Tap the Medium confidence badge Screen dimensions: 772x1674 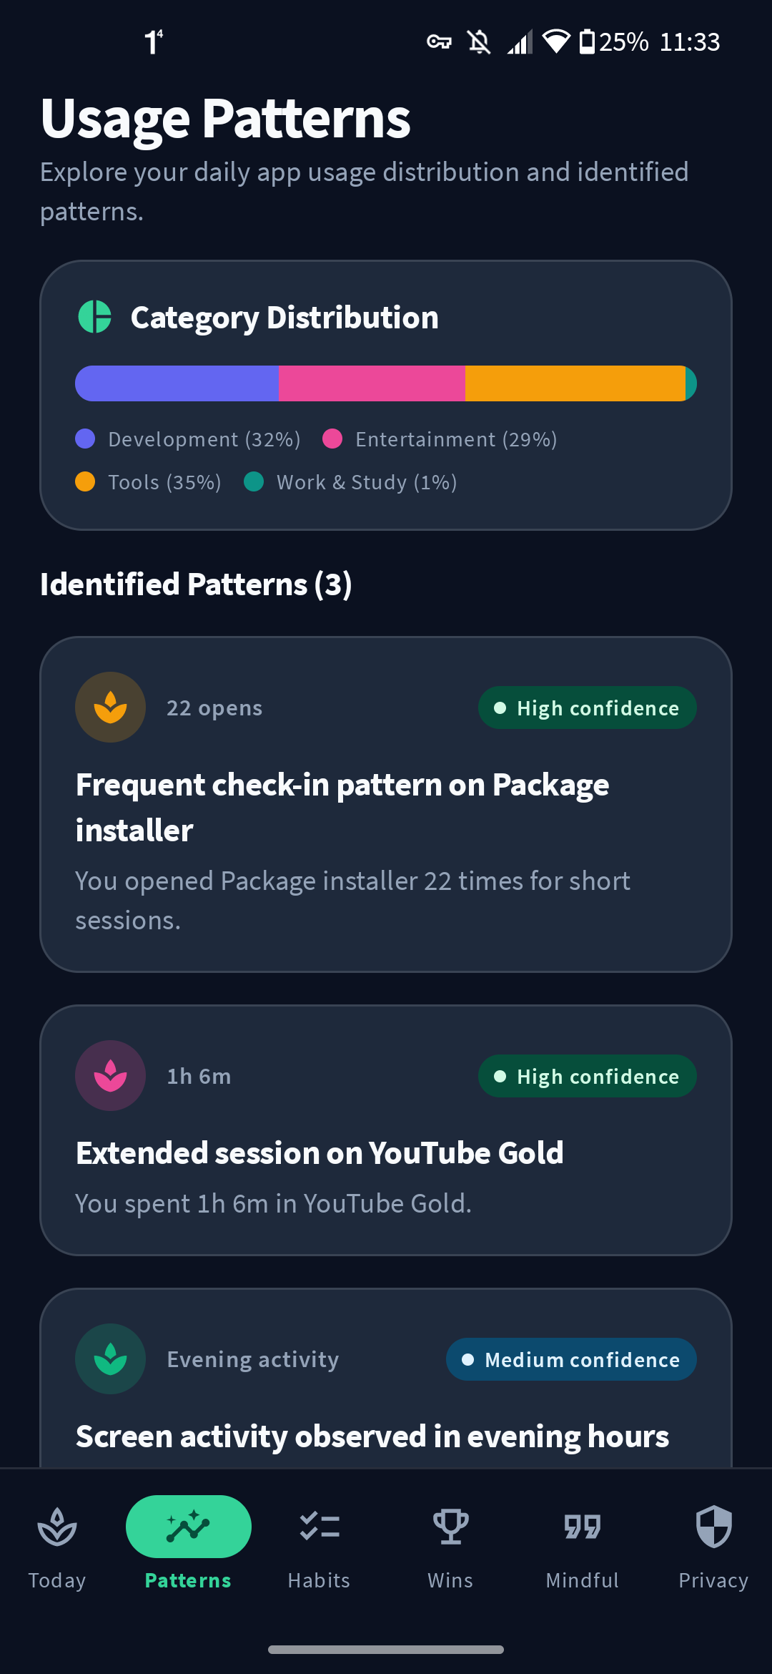point(571,1359)
